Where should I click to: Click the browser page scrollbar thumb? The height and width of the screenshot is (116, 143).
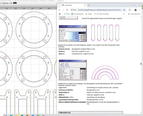coord(141,64)
